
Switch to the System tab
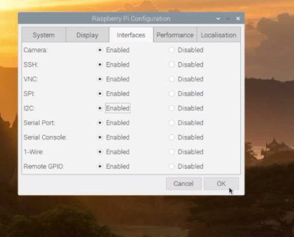pos(43,35)
